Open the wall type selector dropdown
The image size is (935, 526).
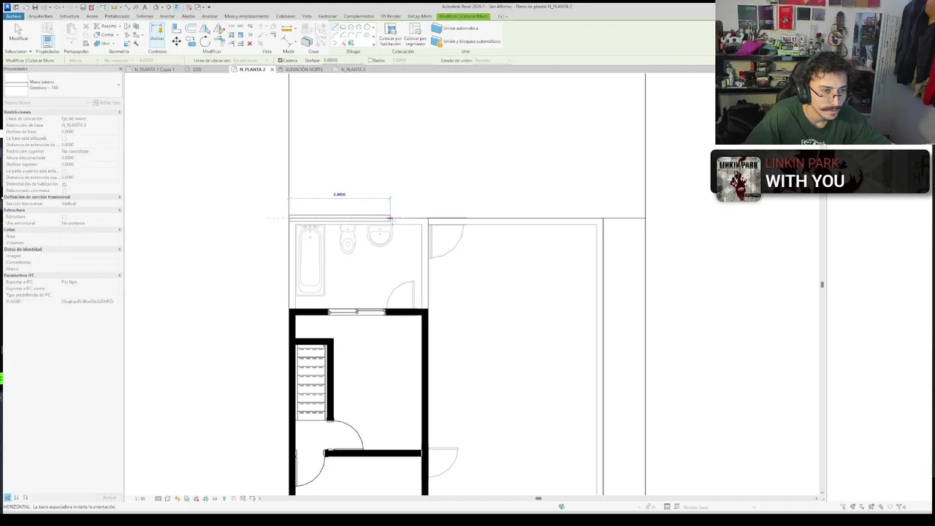pyautogui.click(x=118, y=85)
